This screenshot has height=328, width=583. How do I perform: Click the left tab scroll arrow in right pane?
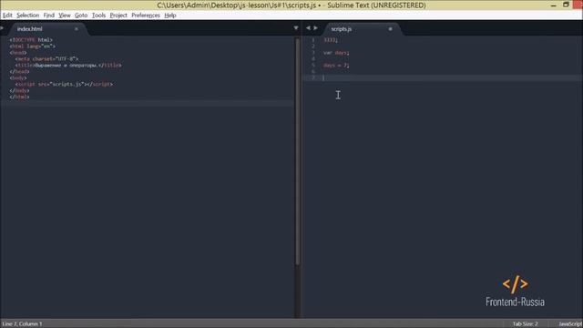pos(308,28)
